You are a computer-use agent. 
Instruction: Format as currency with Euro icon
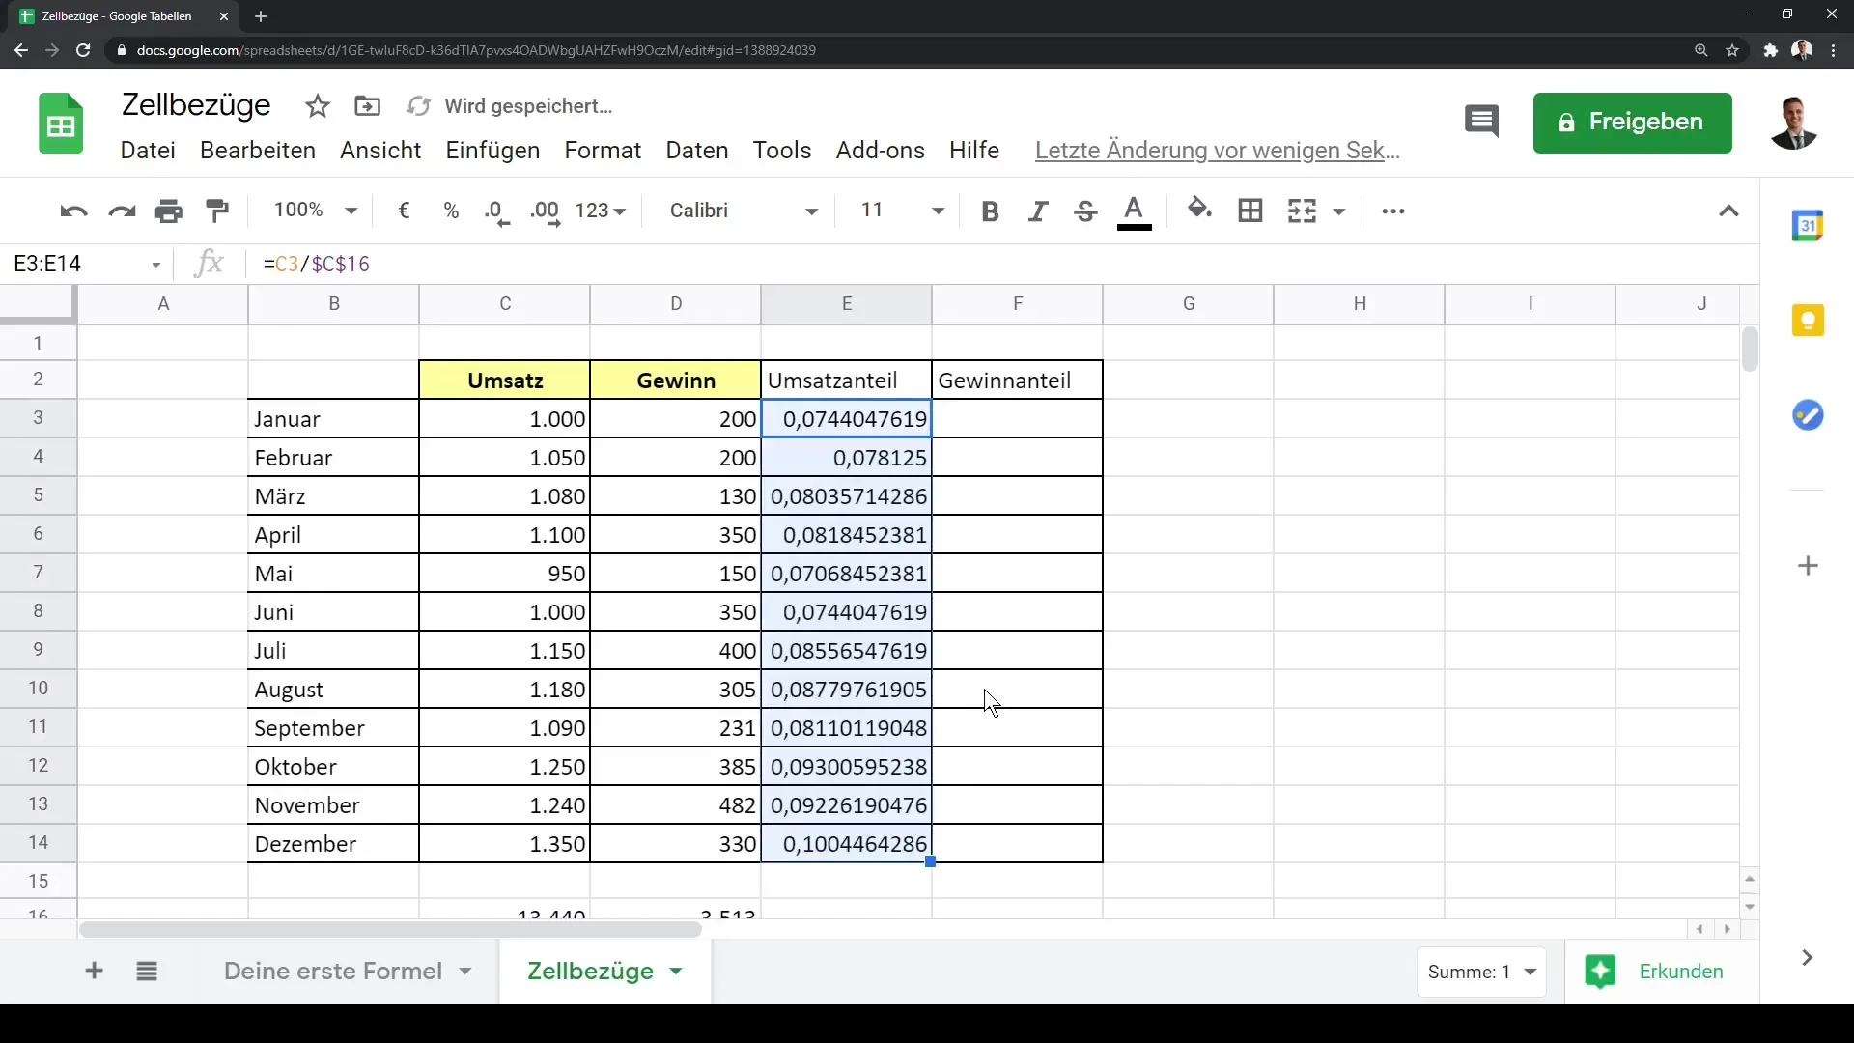(x=404, y=211)
